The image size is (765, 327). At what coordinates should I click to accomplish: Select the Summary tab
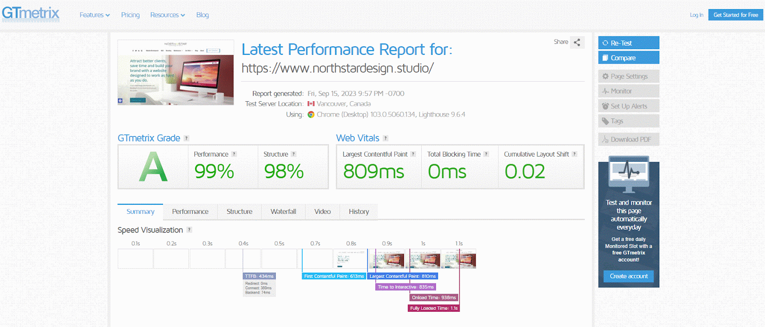tap(140, 211)
